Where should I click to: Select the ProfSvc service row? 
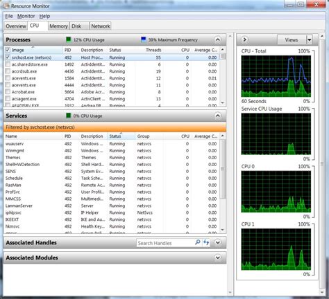click(112, 192)
